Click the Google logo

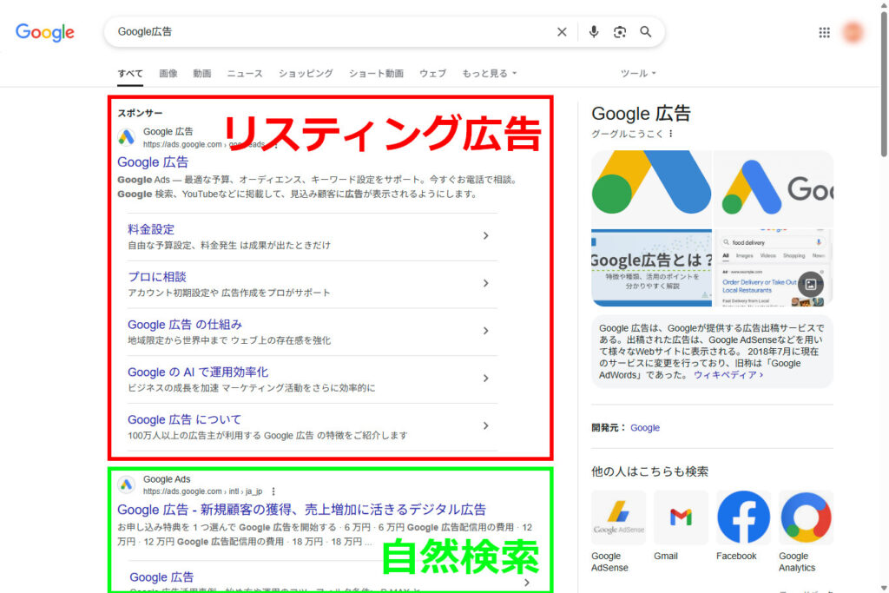pos(44,32)
